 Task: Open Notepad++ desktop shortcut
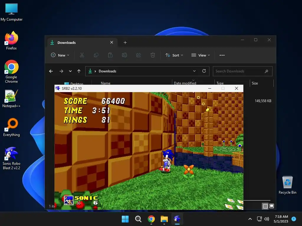[12, 98]
